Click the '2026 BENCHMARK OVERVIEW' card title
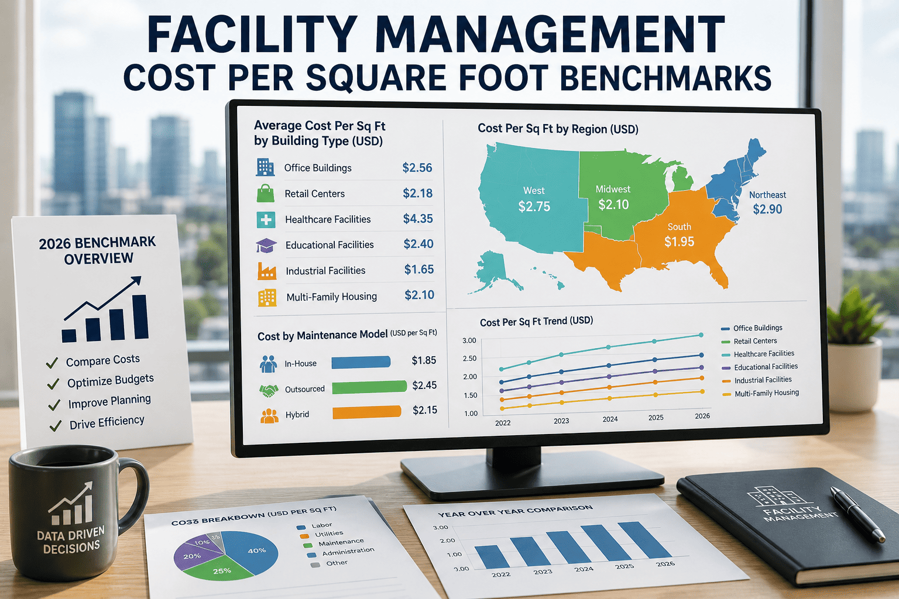The height and width of the screenshot is (599, 899). (x=98, y=250)
